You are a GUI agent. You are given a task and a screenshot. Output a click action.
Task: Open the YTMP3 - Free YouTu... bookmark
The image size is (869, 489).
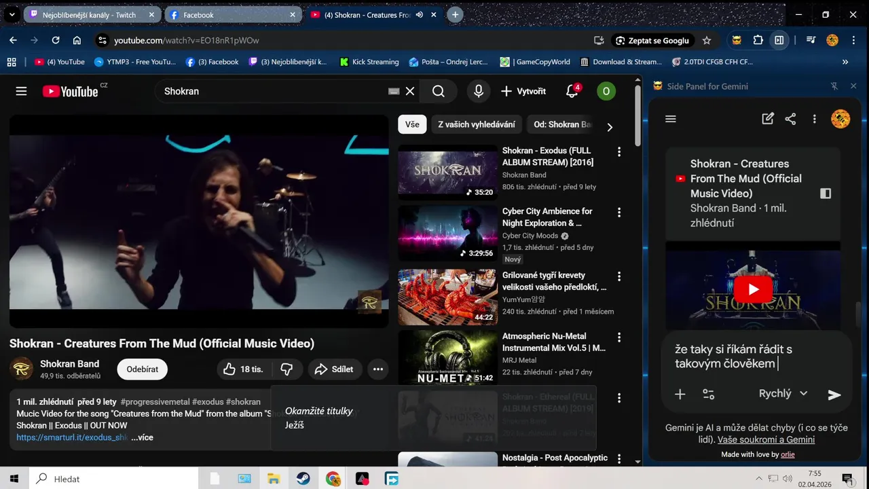(x=135, y=62)
